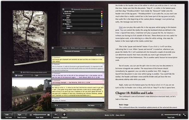Open the Comments & Footnotes dropdown
This screenshot has width=189, height=120.
tap(78, 51)
